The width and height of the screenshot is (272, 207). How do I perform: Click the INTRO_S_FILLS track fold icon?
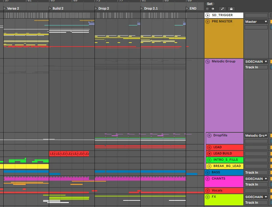pos(209,160)
